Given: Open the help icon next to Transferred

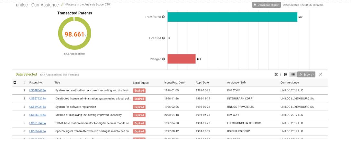Looking at the screenshot, I should point(163,17).
